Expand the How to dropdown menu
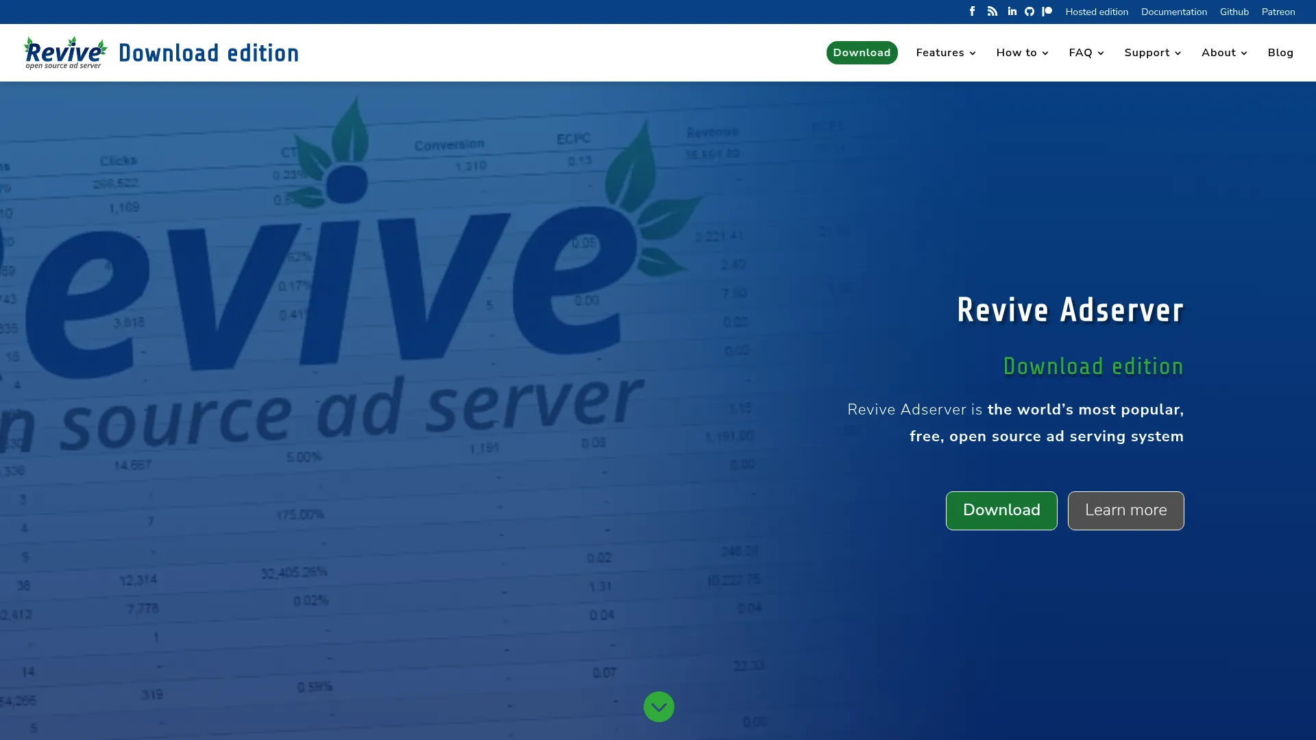Image resolution: width=1316 pixels, height=740 pixels. (1022, 53)
